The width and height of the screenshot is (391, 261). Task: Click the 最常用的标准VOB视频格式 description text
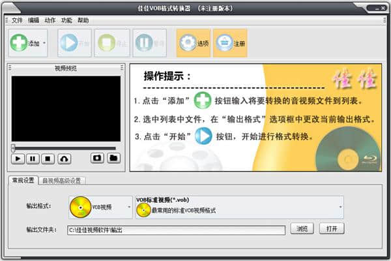tap(184, 211)
